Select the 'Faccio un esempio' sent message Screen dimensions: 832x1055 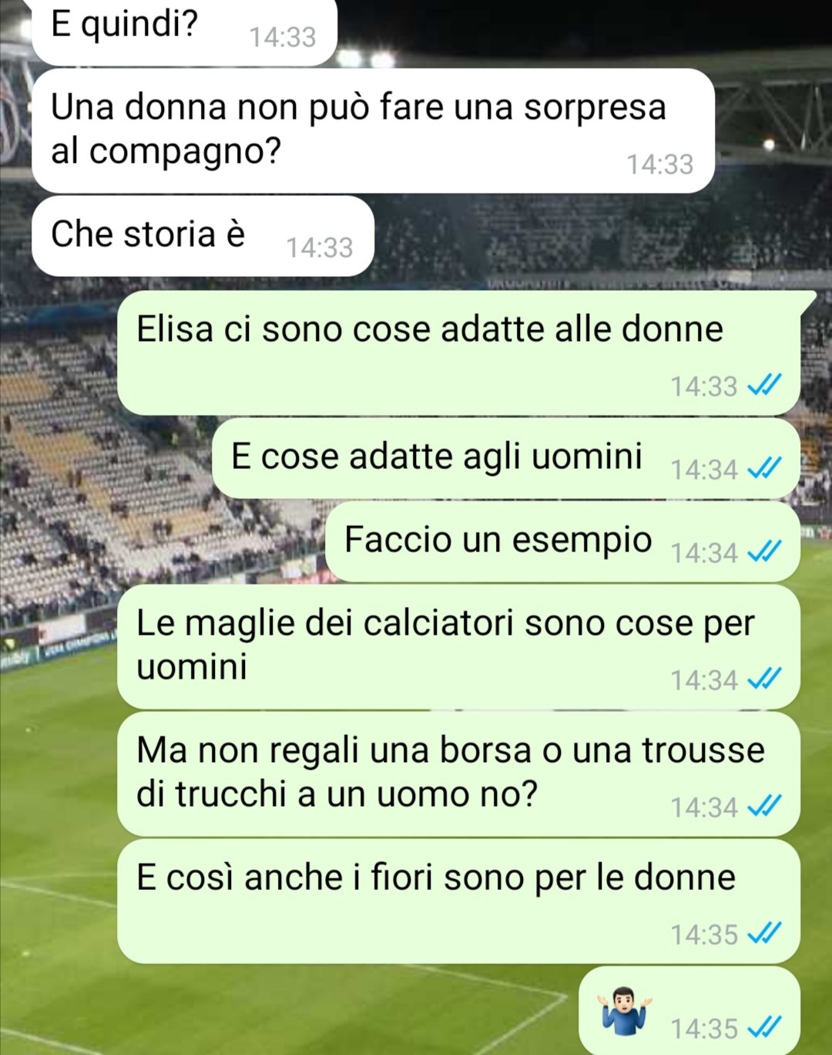point(563,541)
